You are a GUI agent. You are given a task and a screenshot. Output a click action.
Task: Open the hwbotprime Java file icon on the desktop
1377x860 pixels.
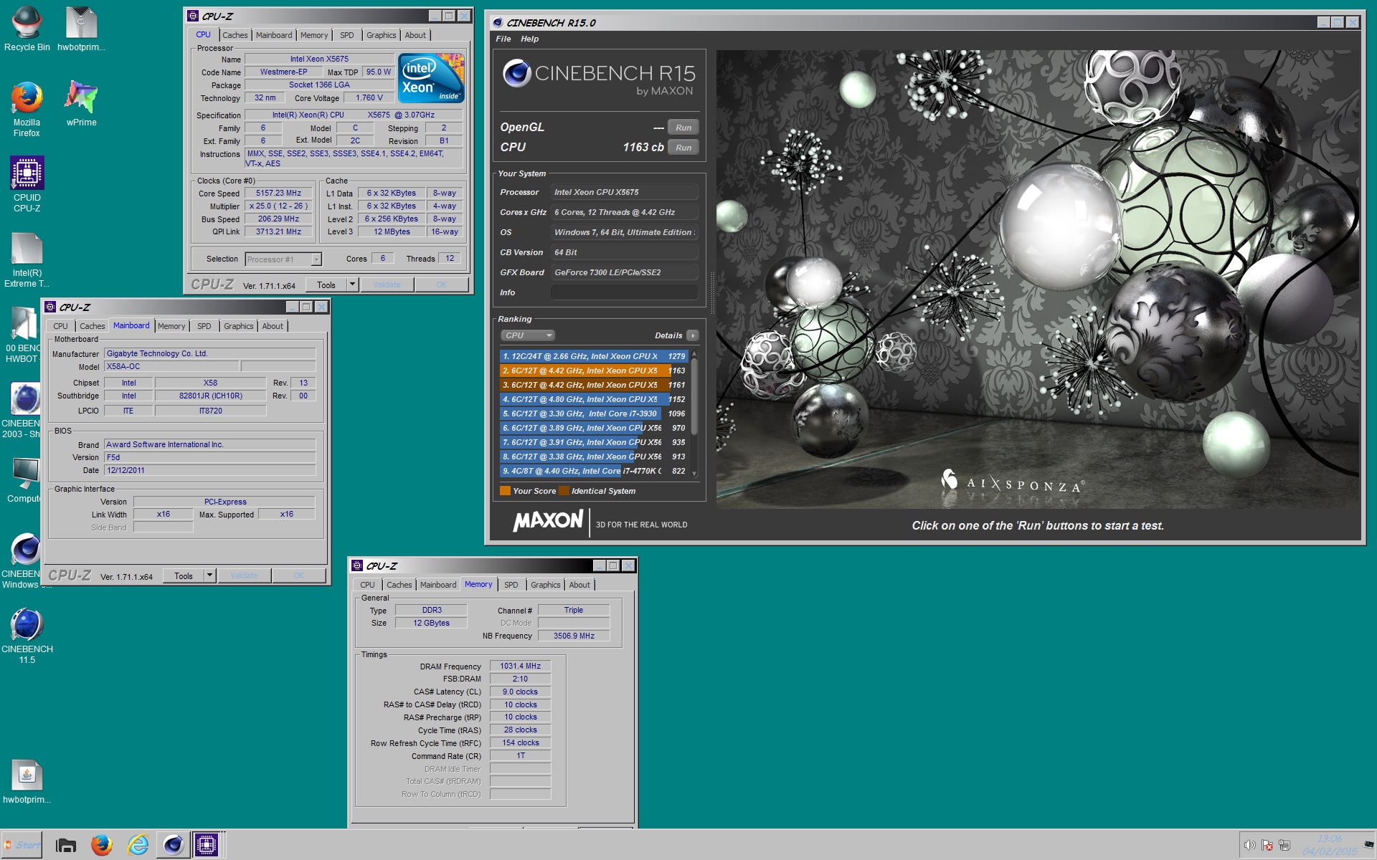[x=27, y=781]
